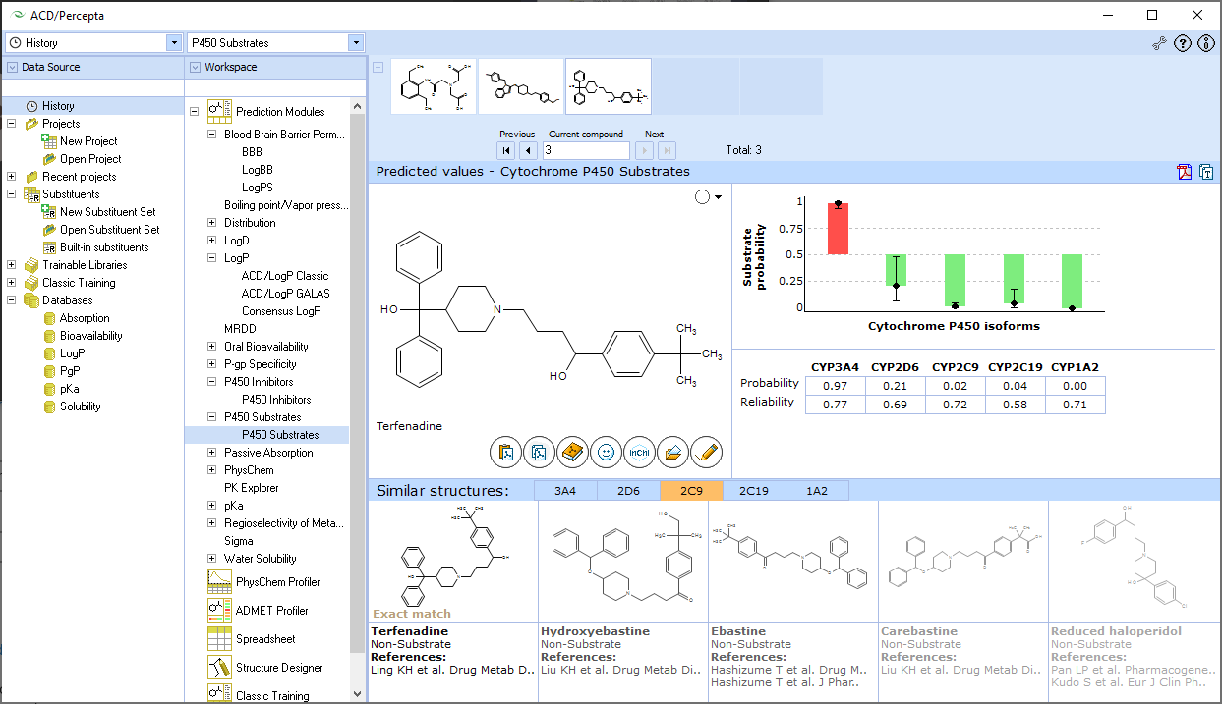Click the pencil edit structure icon

(706, 452)
